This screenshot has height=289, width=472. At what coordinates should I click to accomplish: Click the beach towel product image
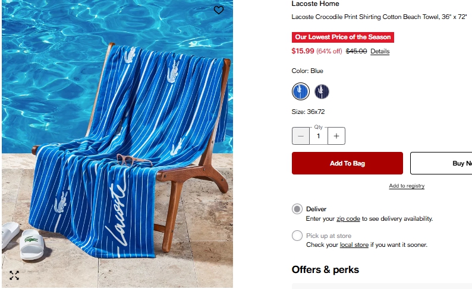[117, 144]
